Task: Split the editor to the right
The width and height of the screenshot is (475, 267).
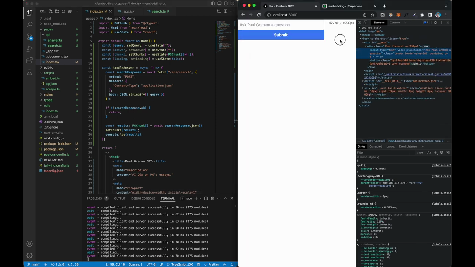Action: [225, 11]
